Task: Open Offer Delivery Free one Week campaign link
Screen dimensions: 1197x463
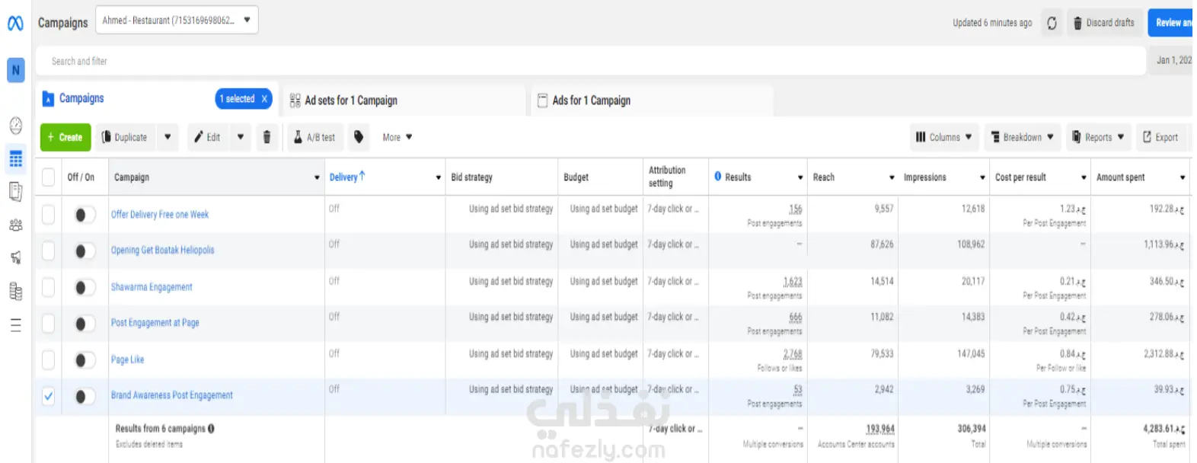Action: [x=160, y=215]
